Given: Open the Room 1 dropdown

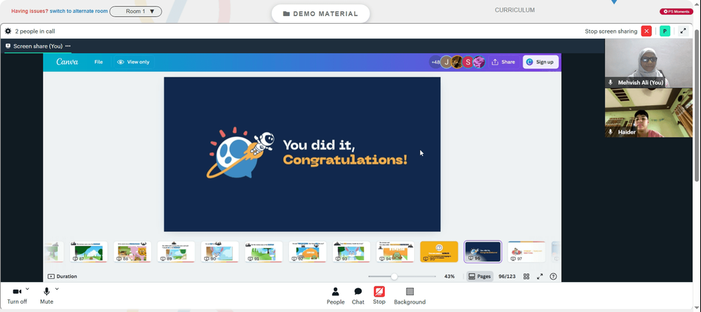Looking at the screenshot, I should click(x=135, y=11).
